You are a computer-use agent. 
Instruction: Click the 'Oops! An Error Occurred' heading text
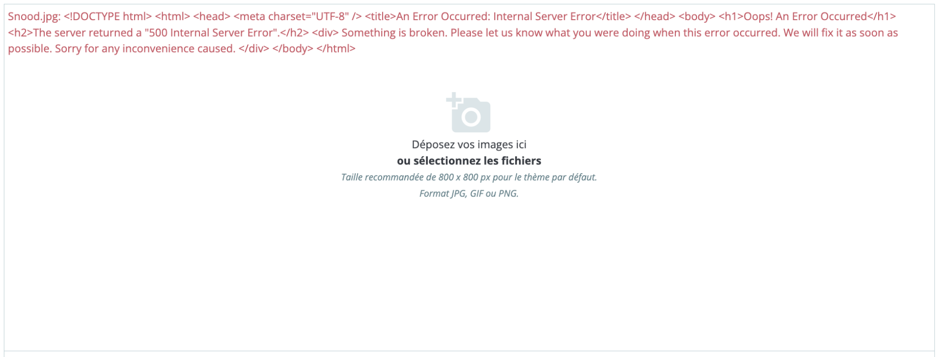coord(805,17)
